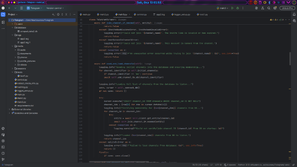Open Git tool window
The height and width of the screenshot is (167, 297).
[3, 160]
